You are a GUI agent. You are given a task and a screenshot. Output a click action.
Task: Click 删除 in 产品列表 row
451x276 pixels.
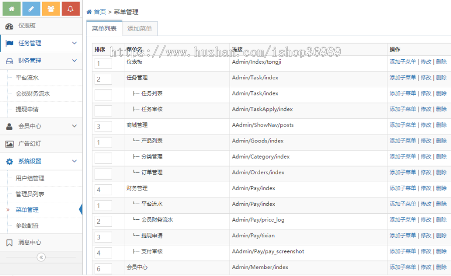click(441, 141)
